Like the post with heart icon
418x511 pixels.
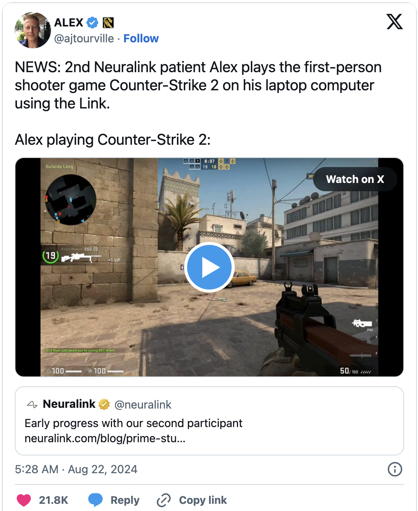(24, 500)
